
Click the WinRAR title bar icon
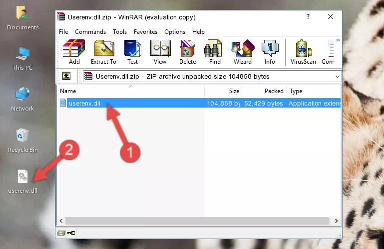pyautogui.click(x=61, y=16)
